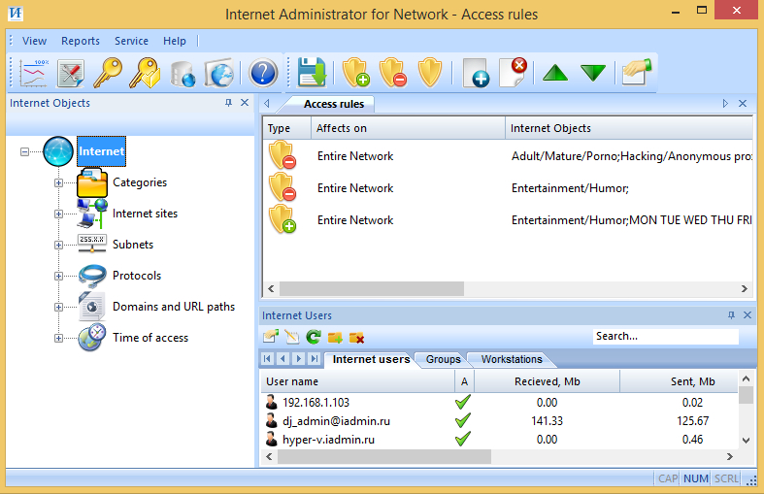Refresh the Internet Users list
Screen dimensions: 764x494
coord(314,337)
